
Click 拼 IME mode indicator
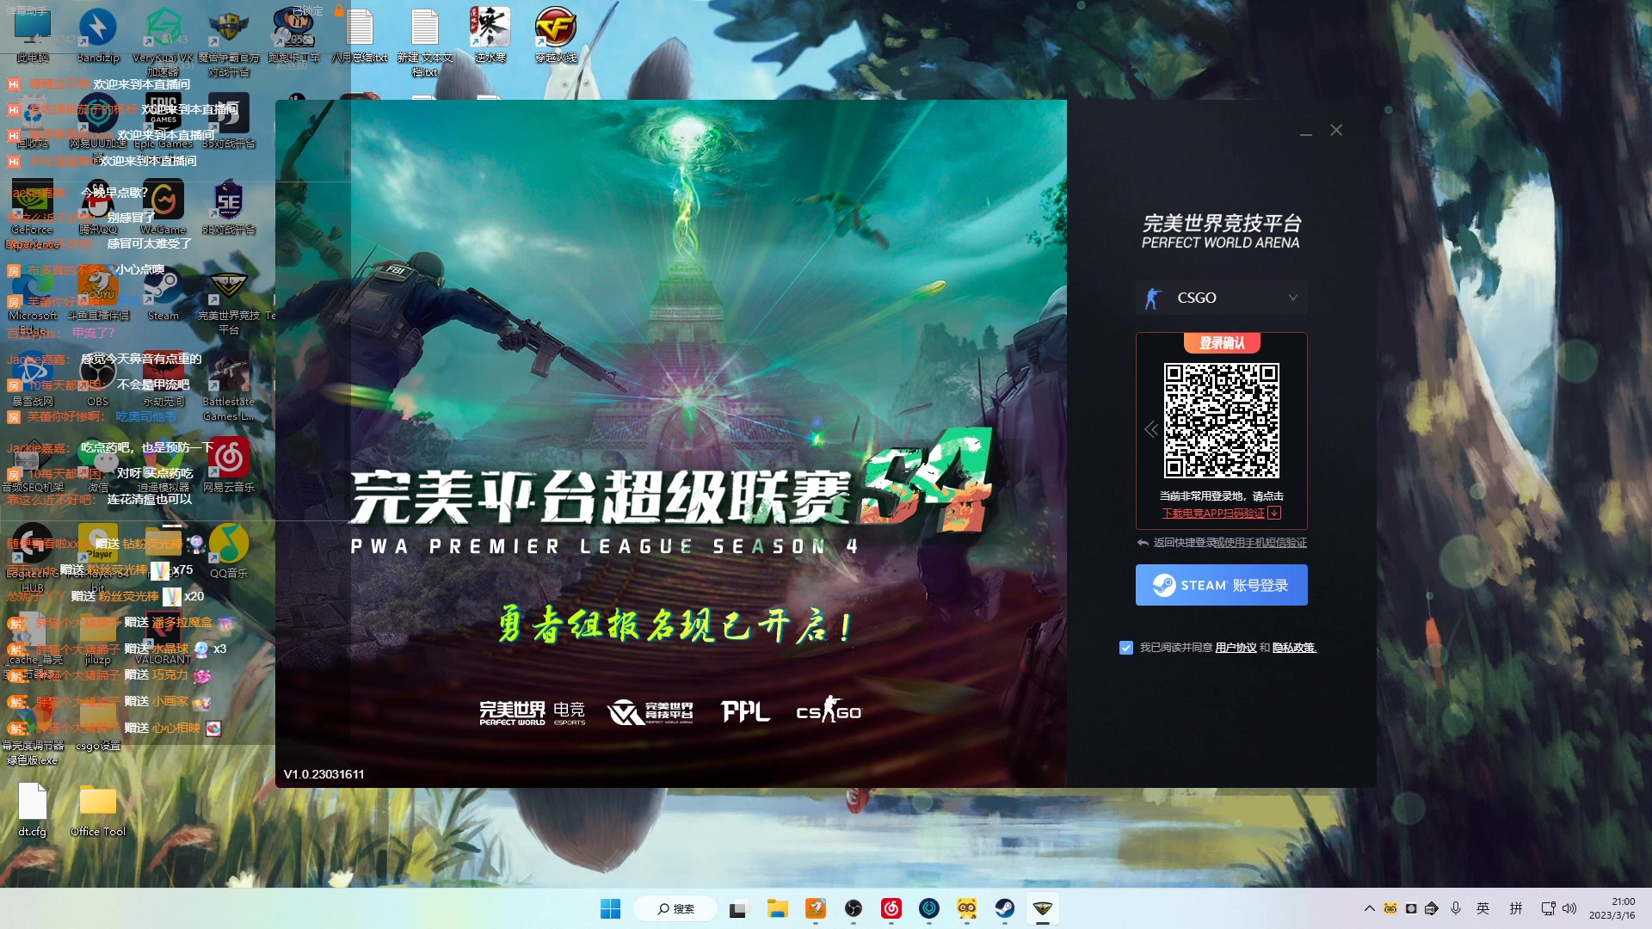click(x=1516, y=908)
